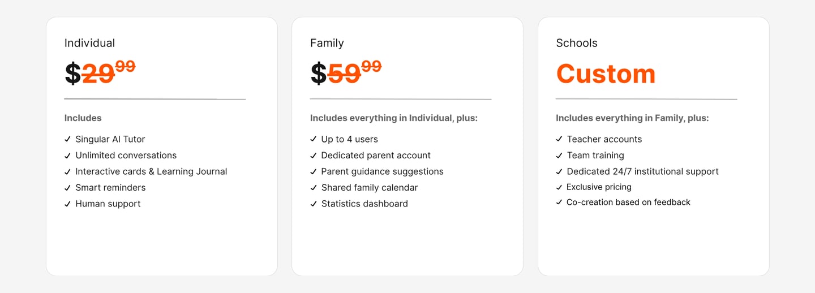The width and height of the screenshot is (815, 293).
Task: Click the Interactive cards & Learning Journal feature
Action: pos(151,171)
